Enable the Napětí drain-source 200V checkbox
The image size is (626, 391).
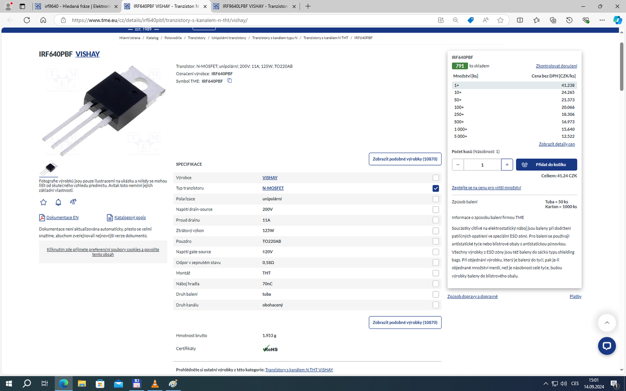(436, 210)
